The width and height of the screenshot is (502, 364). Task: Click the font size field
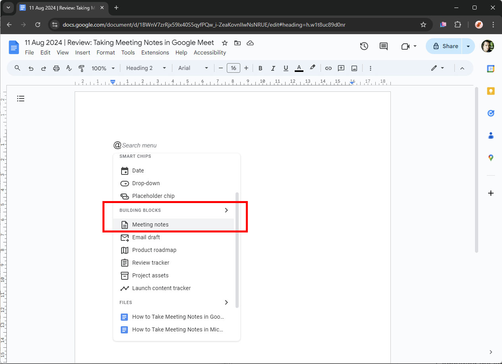point(234,68)
